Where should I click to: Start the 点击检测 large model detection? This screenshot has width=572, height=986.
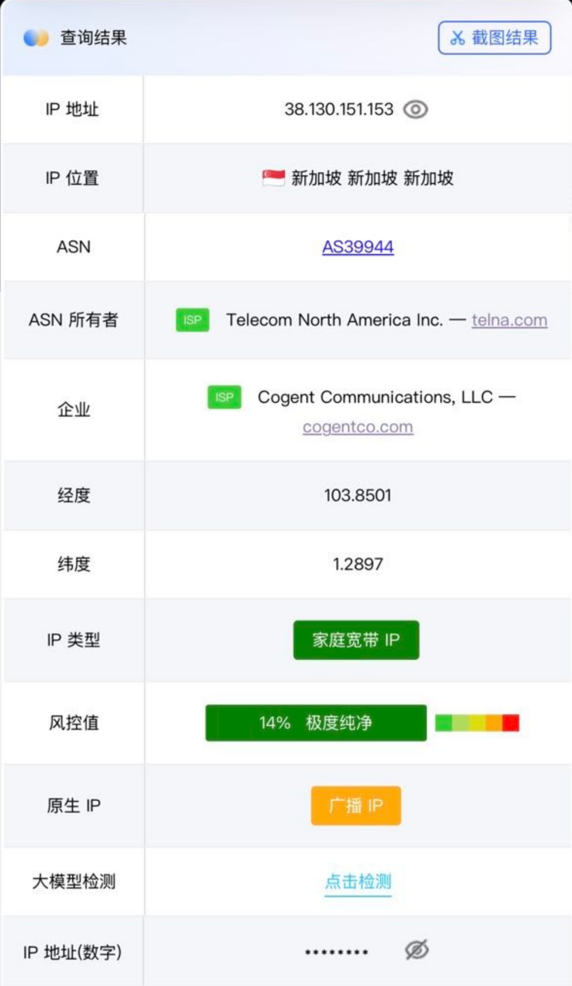(x=358, y=882)
